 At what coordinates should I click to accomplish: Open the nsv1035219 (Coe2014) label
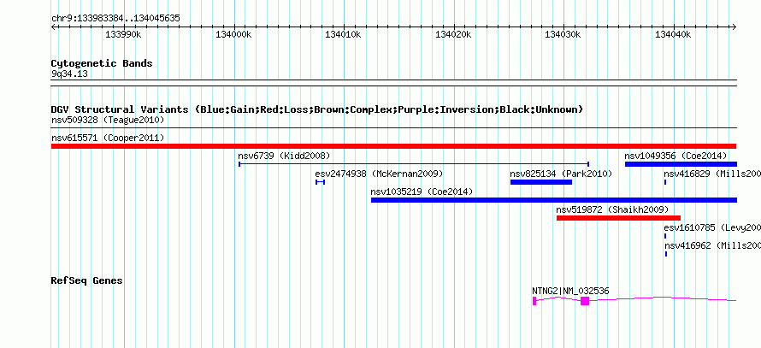[x=422, y=192]
